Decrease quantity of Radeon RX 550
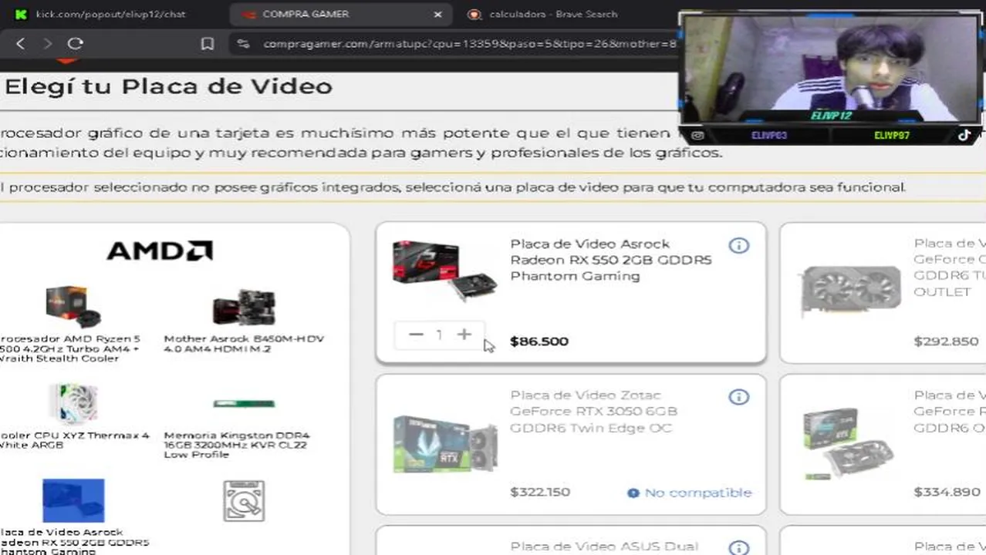 [x=416, y=335]
